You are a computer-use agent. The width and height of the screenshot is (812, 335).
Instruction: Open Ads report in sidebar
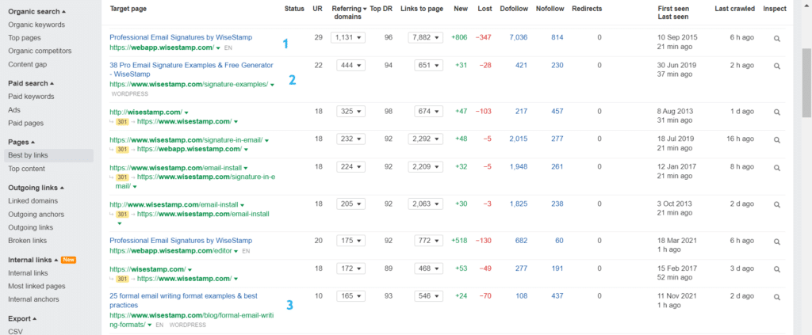tap(13, 109)
